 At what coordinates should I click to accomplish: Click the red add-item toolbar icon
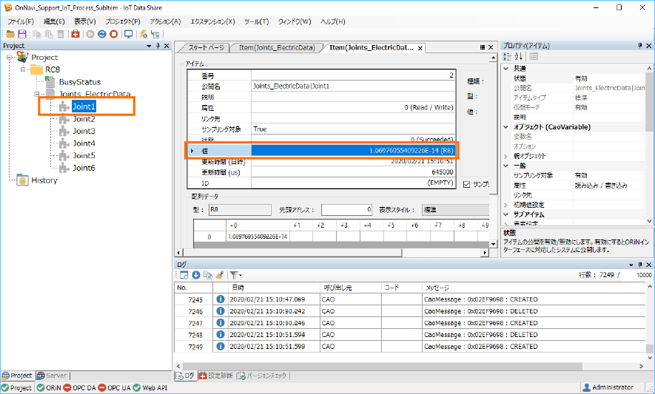76,34
